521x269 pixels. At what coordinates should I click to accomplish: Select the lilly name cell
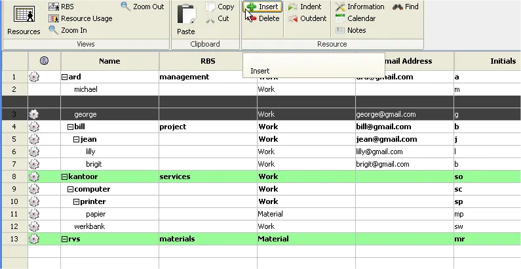(x=109, y=152)
